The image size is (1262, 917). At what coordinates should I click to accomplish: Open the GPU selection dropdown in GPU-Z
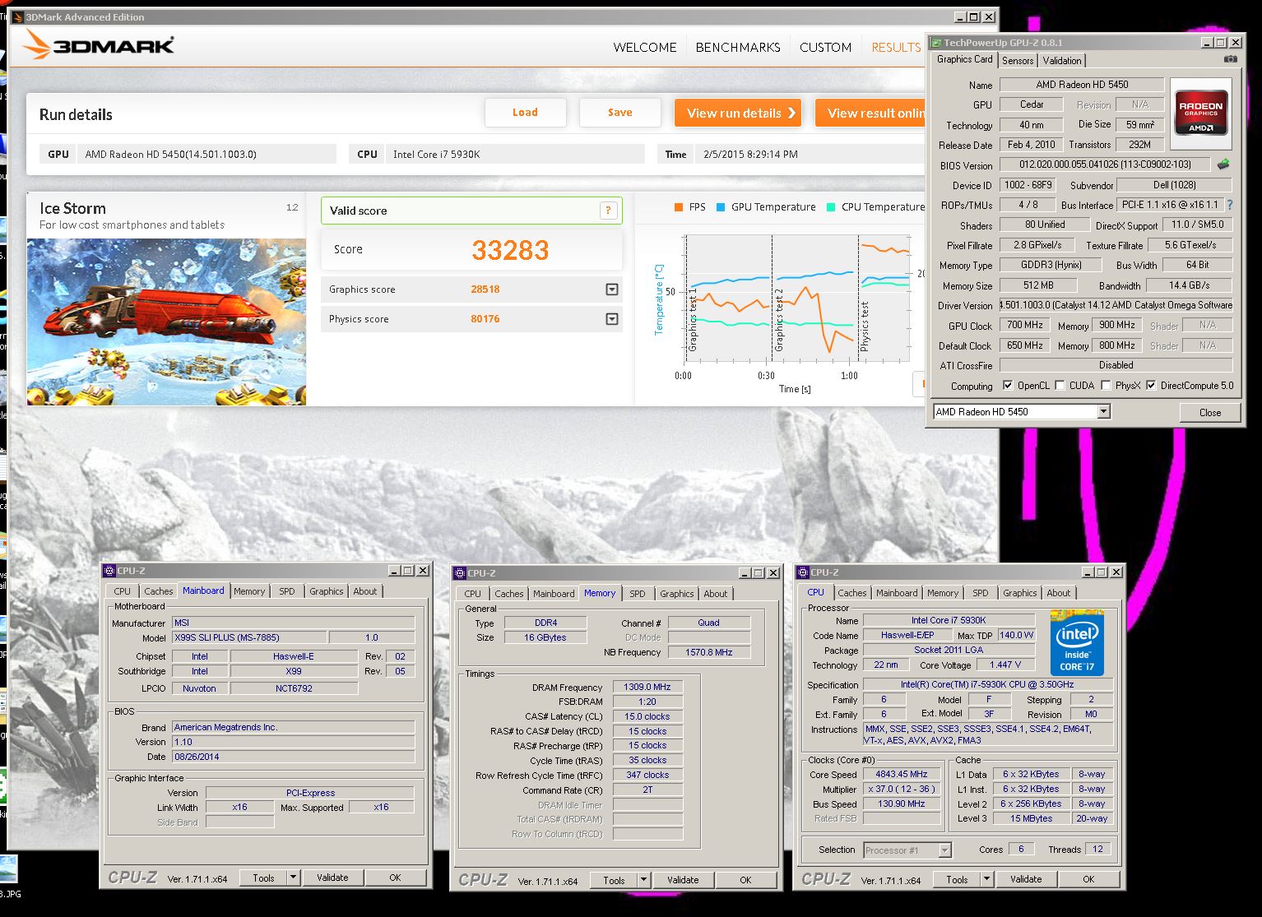coord(1104,412)
